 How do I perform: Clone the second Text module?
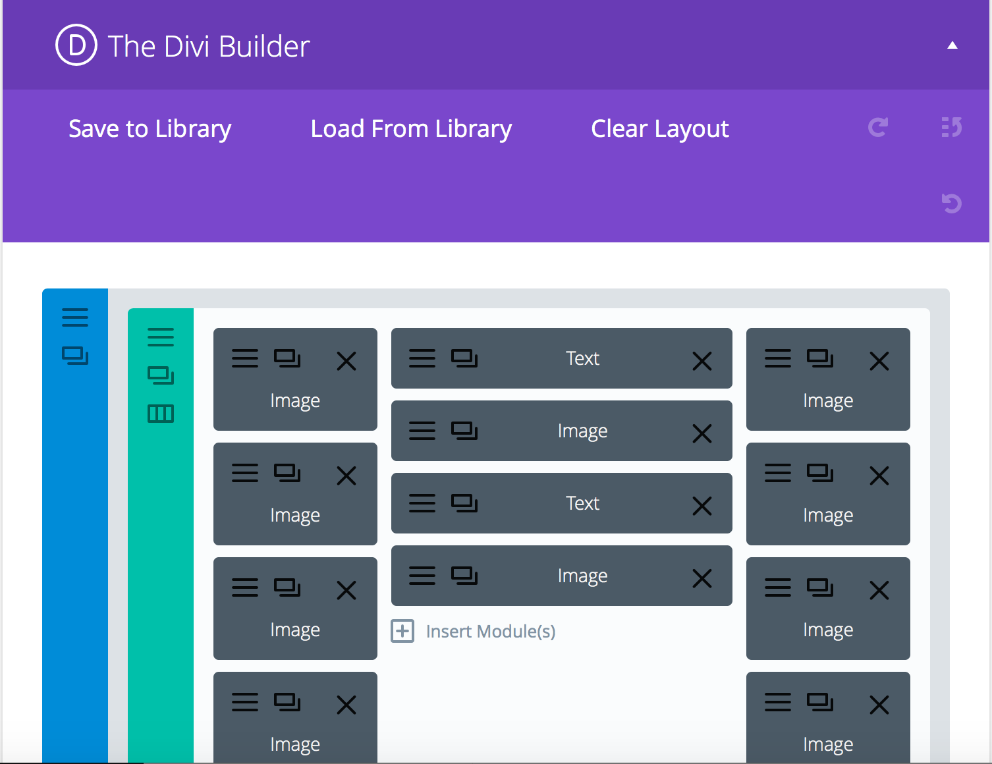click(464, 503)
